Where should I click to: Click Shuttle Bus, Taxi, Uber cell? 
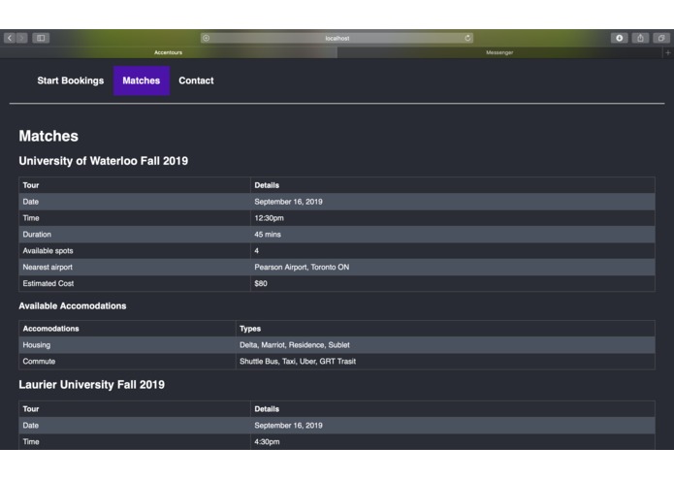pos(445,362)
